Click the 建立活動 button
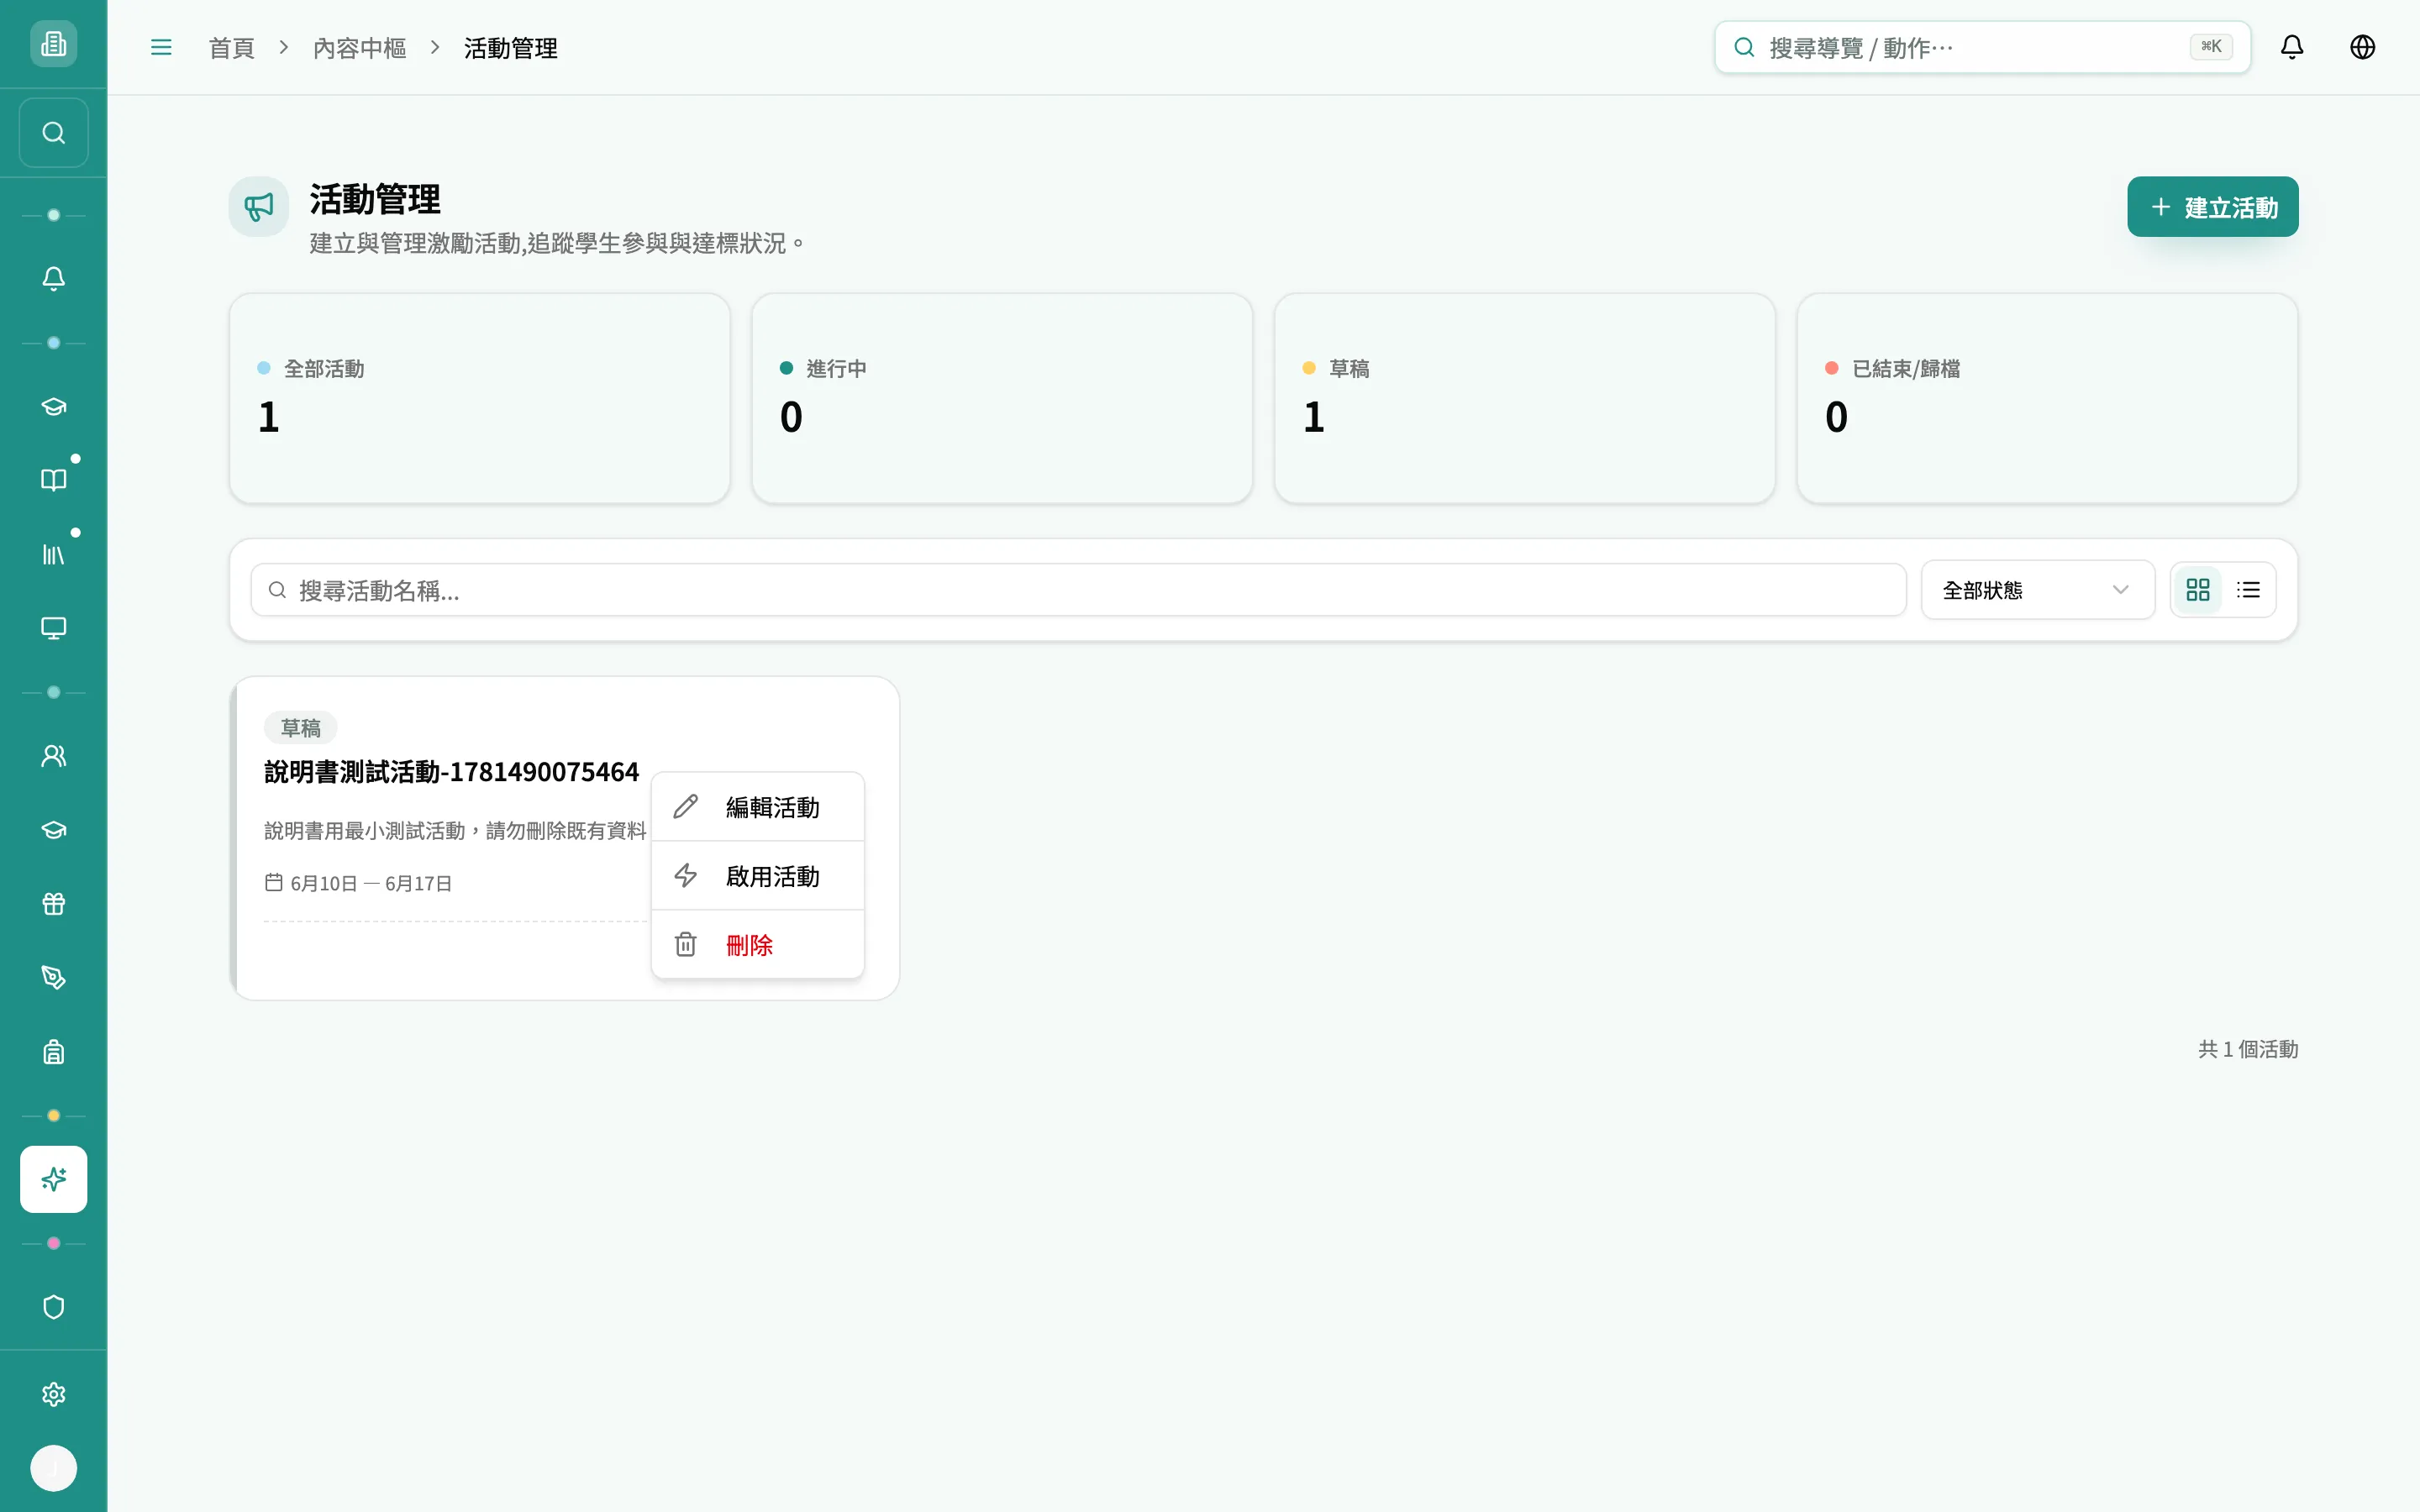The height and width of the screenshot is (1512, 2420). (x=2212, y=207)
